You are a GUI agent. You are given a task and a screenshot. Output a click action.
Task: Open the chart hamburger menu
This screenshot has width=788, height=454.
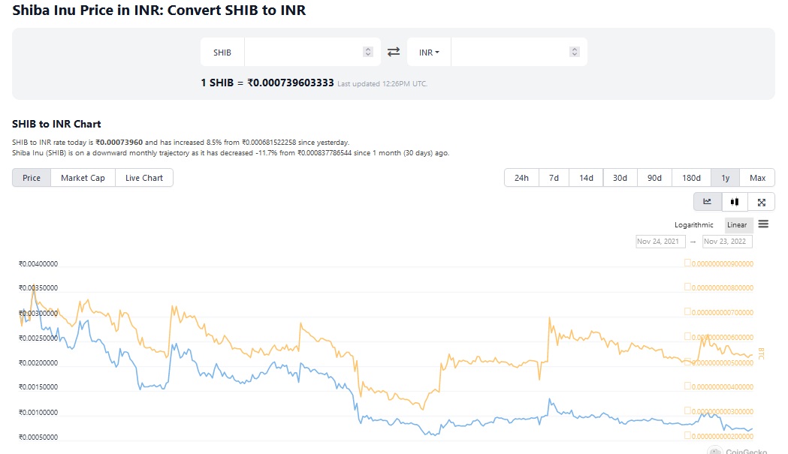(763, 224)
